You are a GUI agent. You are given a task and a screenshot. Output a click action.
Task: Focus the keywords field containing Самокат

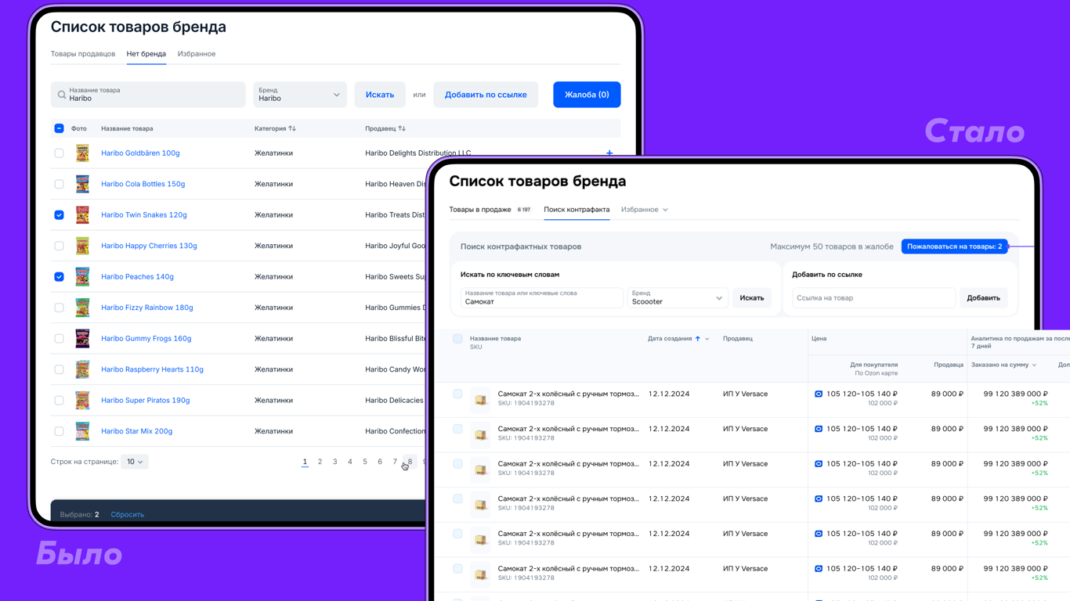click(x=541, y=298)
